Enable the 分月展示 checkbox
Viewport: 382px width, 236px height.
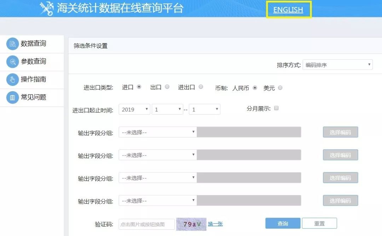click(276, 108)
